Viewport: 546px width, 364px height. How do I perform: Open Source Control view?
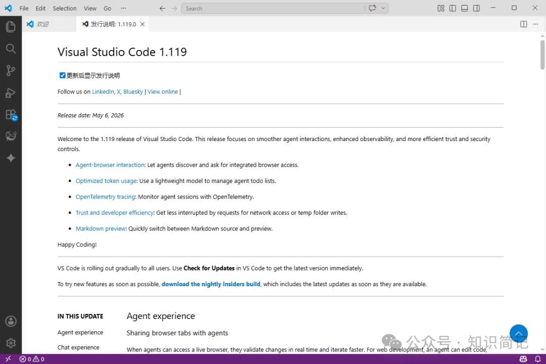click(11, 70)
